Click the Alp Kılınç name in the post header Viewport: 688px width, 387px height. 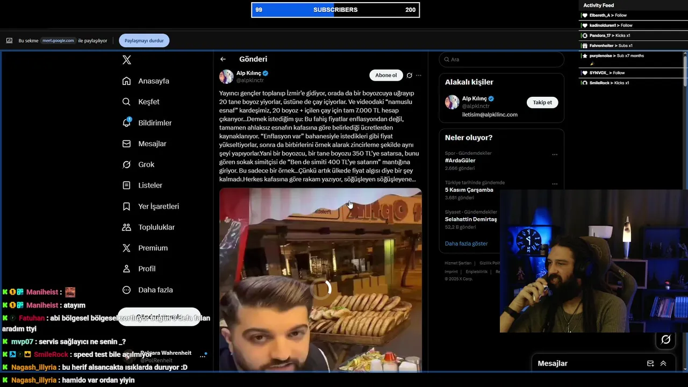(x=249, y=73)
